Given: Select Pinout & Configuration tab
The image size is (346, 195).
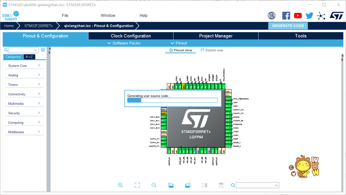Looking at the screenshot, I should 45,36.
